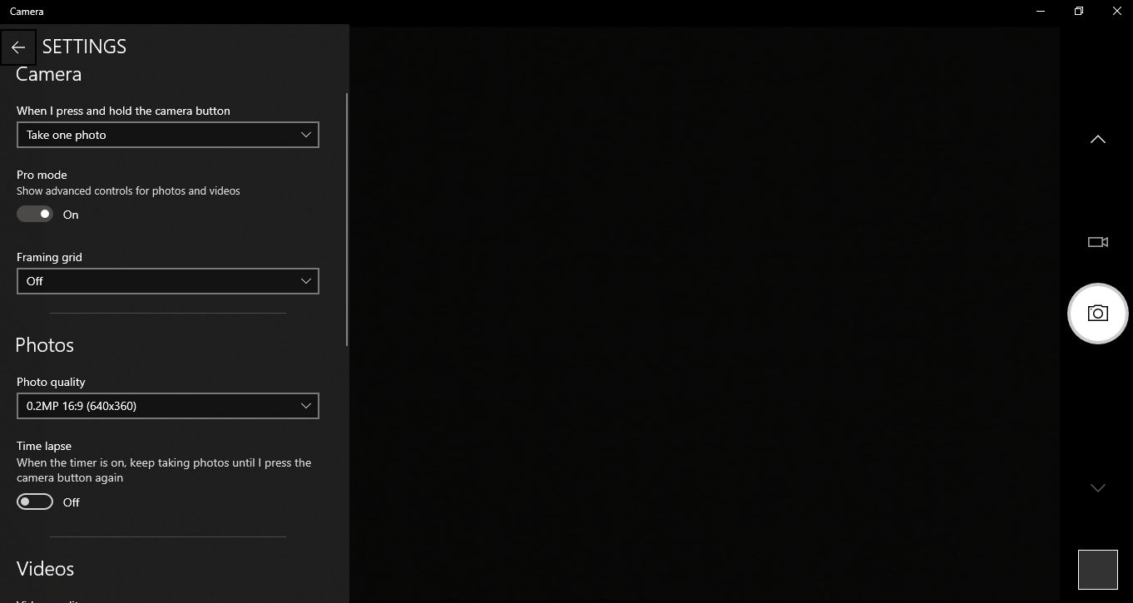The width and height of the screenshot is (1133, 603).
Task: Expand the Framing grid dropdown
Action: point(167,281)
